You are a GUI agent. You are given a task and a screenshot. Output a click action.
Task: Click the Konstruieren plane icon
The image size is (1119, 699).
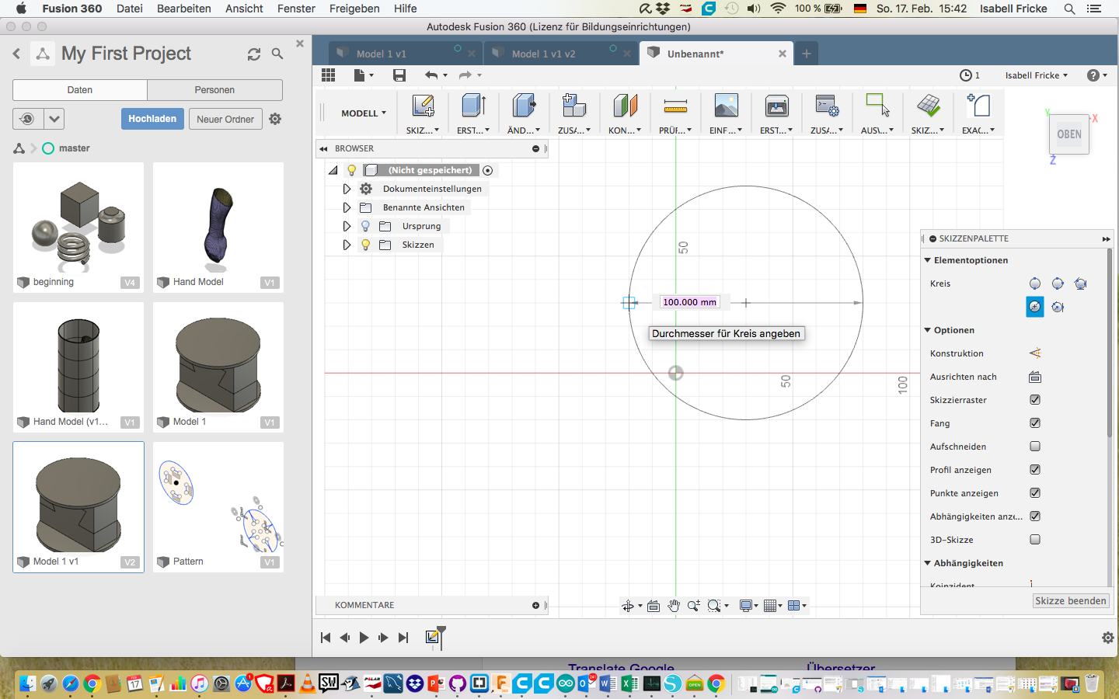(x=625, y=106)
